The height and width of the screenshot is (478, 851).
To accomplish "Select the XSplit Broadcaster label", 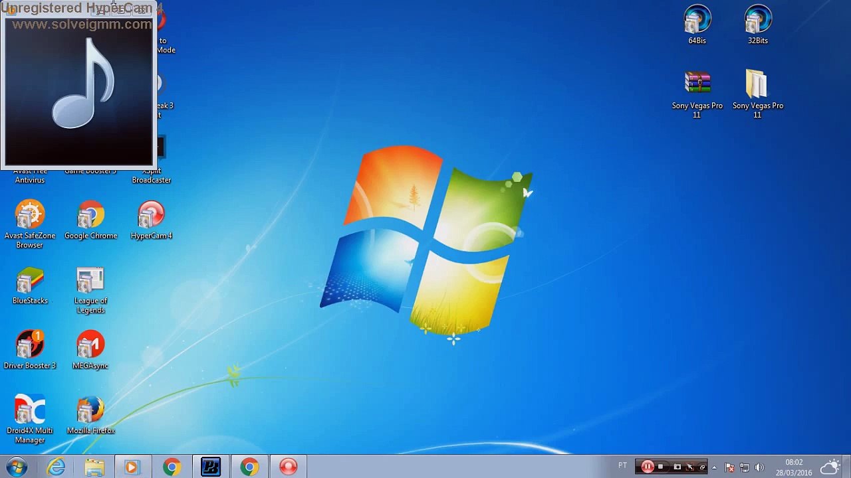I will click(152, 175).
